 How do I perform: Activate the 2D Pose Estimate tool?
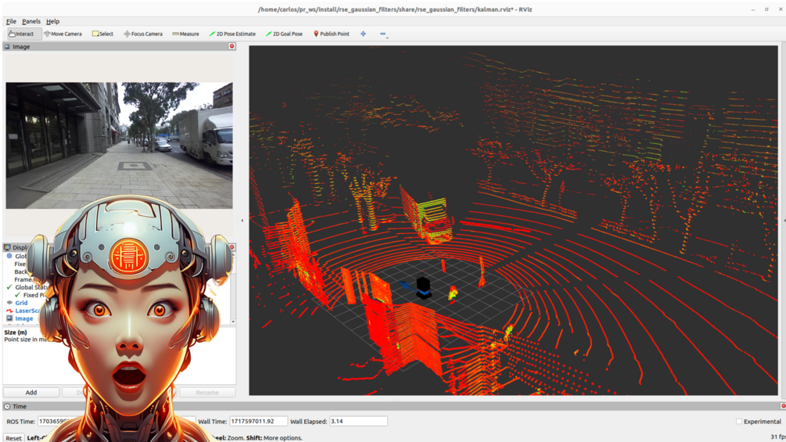(x=232, y=34)
